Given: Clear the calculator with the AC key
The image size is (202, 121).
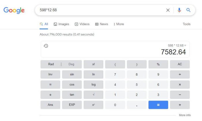Looking at the screenshot, I should click(x=180, y=64).
